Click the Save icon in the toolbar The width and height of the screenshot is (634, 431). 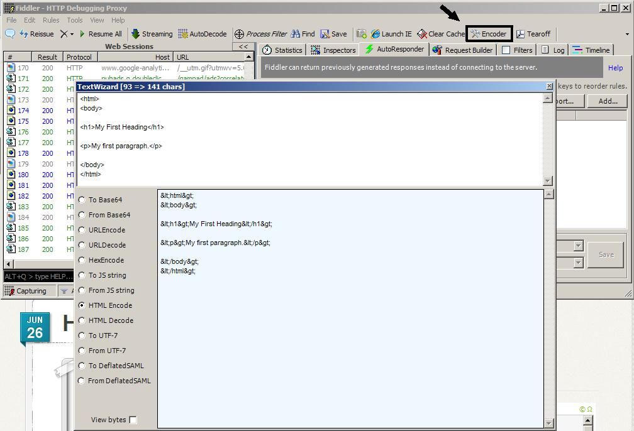334,34
